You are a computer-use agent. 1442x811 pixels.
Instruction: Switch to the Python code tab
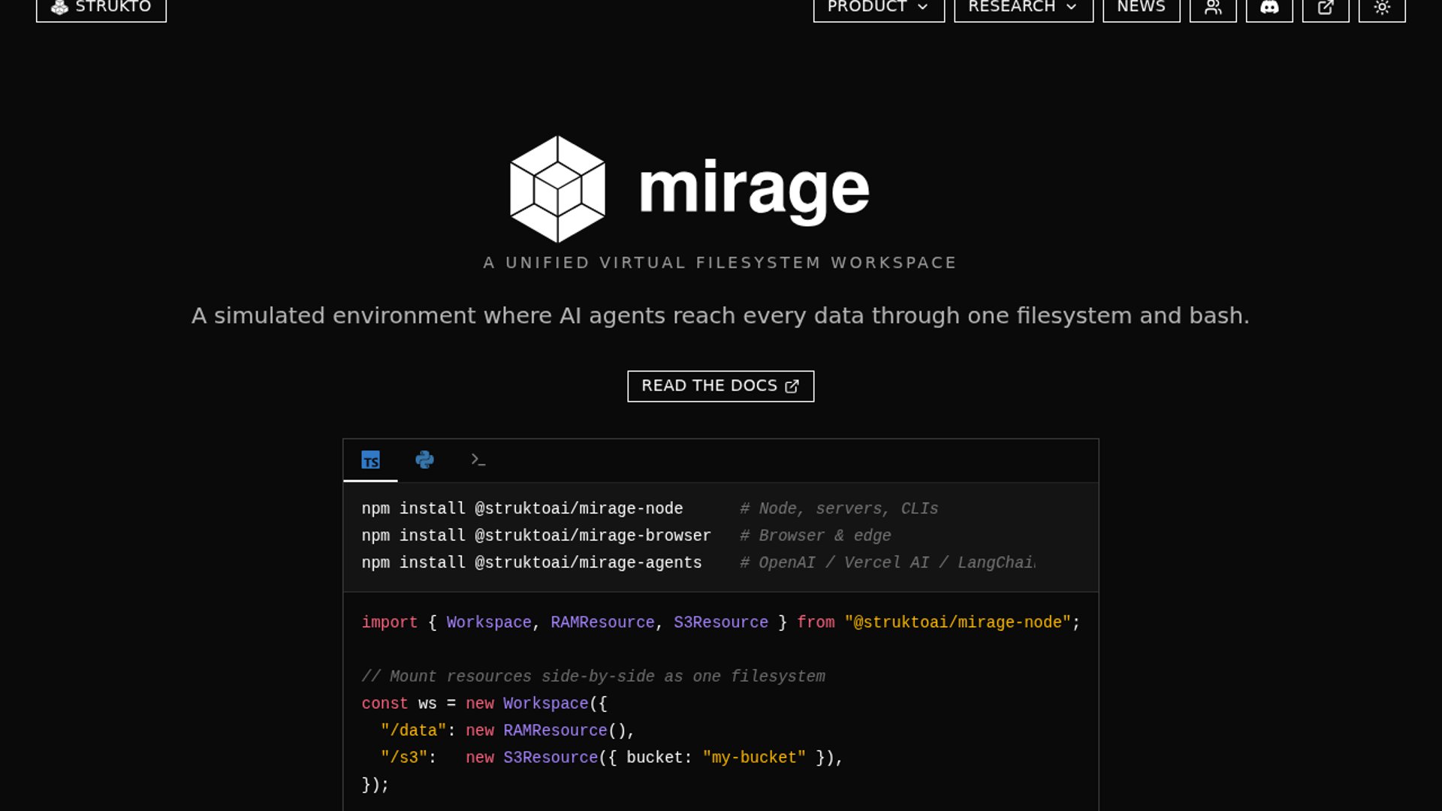click(424, 460)
